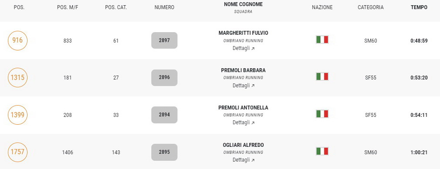Viewport: 440px width, 169px height.
Task: Click the Italian flag in Ogliari Alfredo's row
Action: 322,151
